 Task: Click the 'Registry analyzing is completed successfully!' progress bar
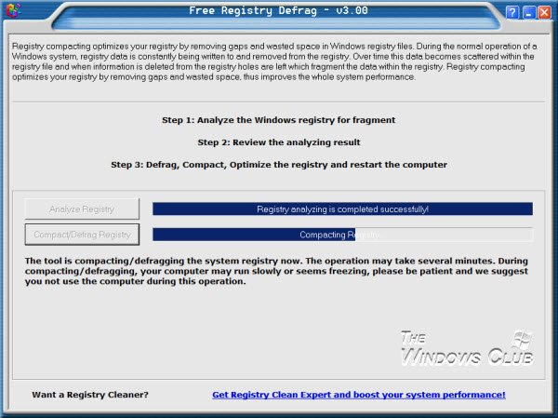pos(342,209)
